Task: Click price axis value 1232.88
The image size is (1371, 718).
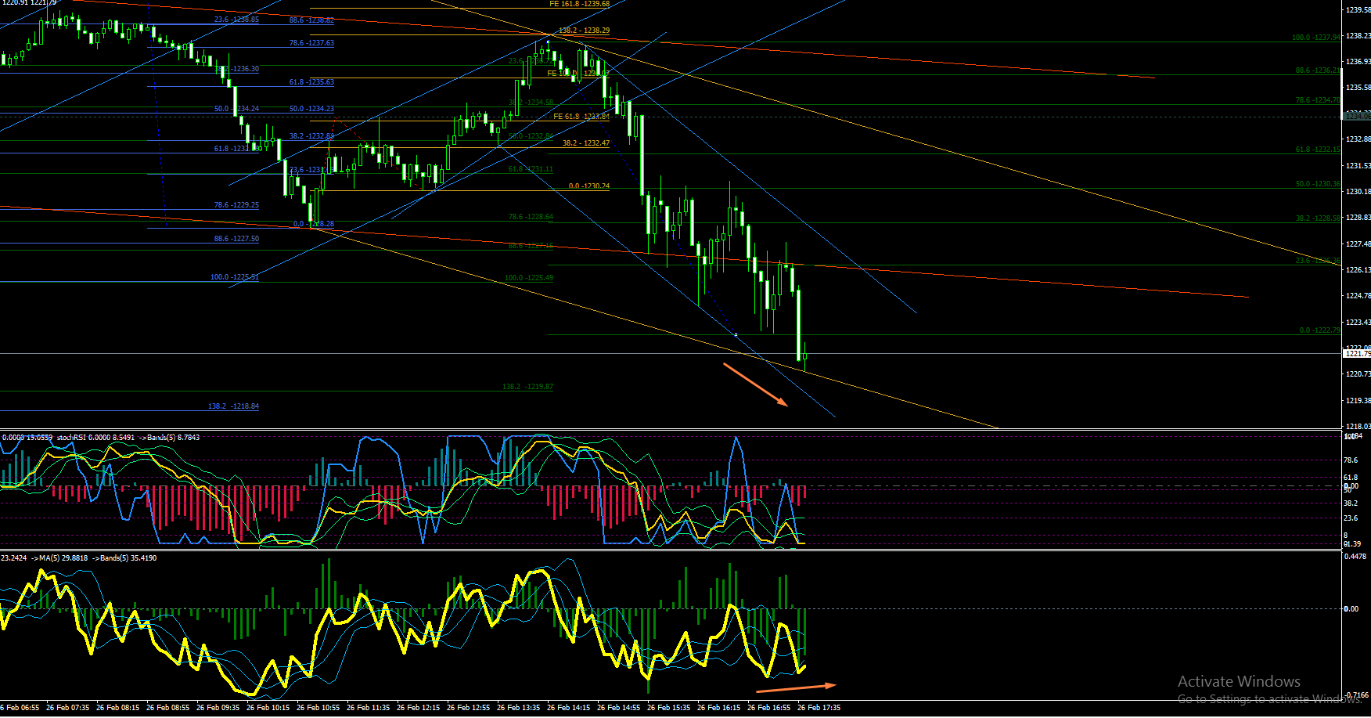Action: (x=1358, y=139)
